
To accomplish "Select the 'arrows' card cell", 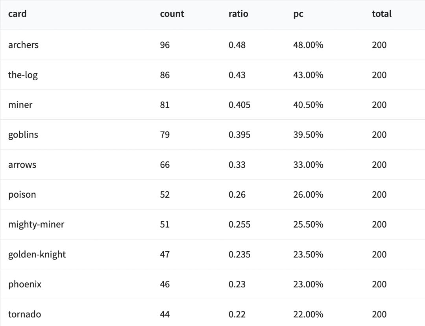I will (22, 165).
